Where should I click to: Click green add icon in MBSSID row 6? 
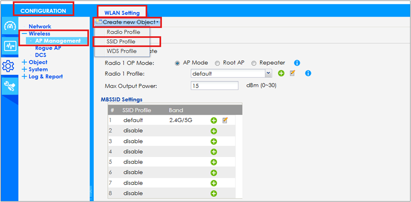(214, 173)
